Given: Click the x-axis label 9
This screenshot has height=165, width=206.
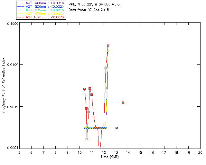Looking at the screenshot, I should [x=68, y=152].
